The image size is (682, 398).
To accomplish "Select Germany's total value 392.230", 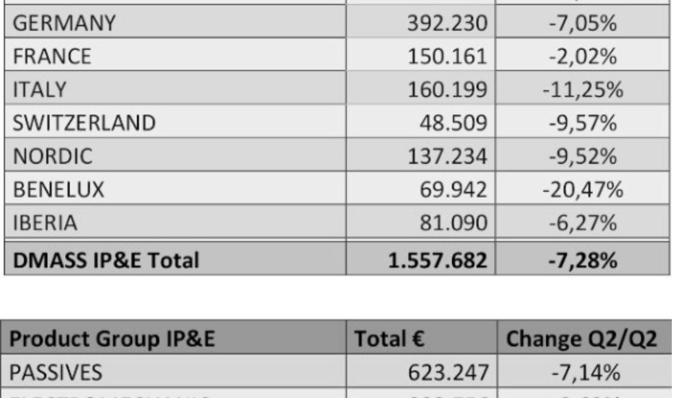I will [447, 23].
